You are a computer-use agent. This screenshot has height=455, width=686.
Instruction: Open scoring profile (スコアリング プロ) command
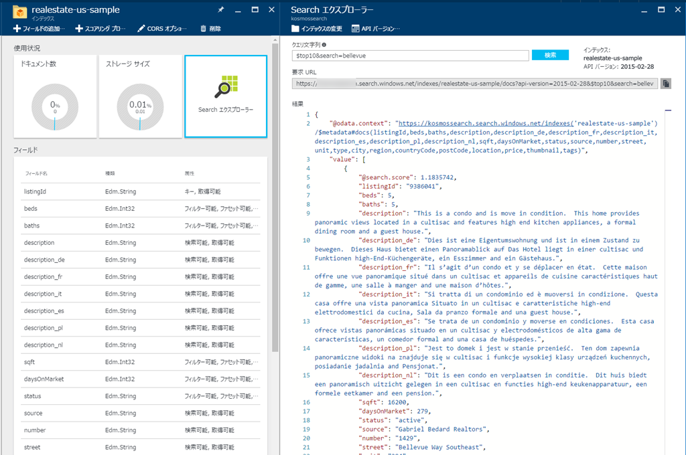click(x=100, y=29)
